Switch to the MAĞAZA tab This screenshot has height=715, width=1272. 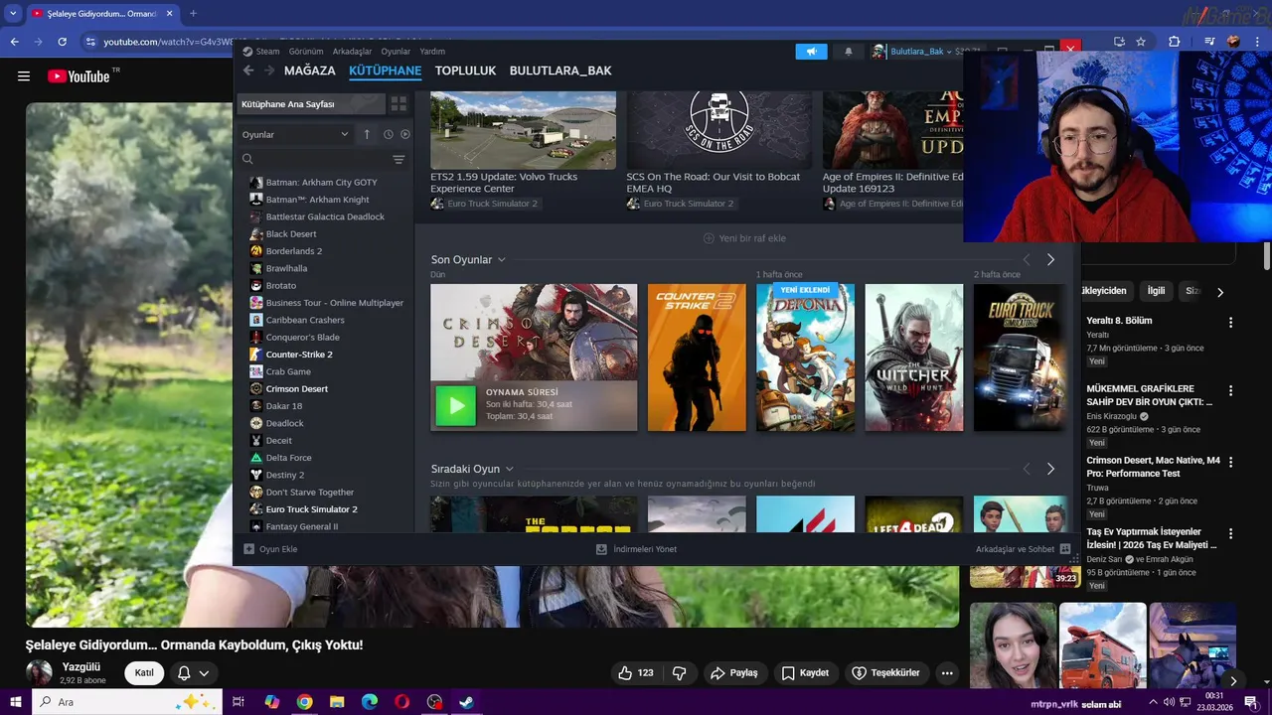click(x=310, y=71)
